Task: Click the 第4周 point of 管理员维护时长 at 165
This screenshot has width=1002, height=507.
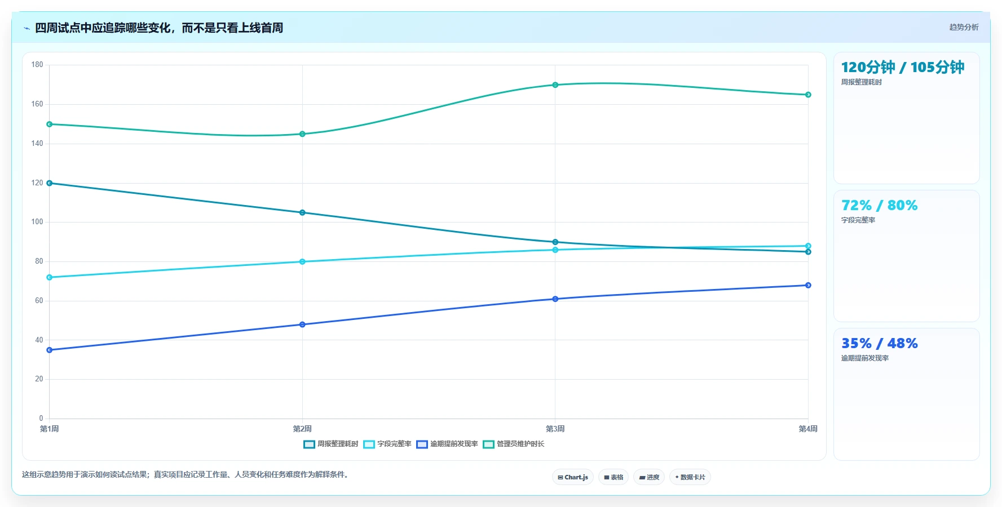Action: click(808, 95)
